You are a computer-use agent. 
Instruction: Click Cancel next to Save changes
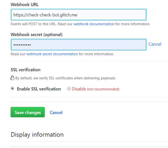56,113
